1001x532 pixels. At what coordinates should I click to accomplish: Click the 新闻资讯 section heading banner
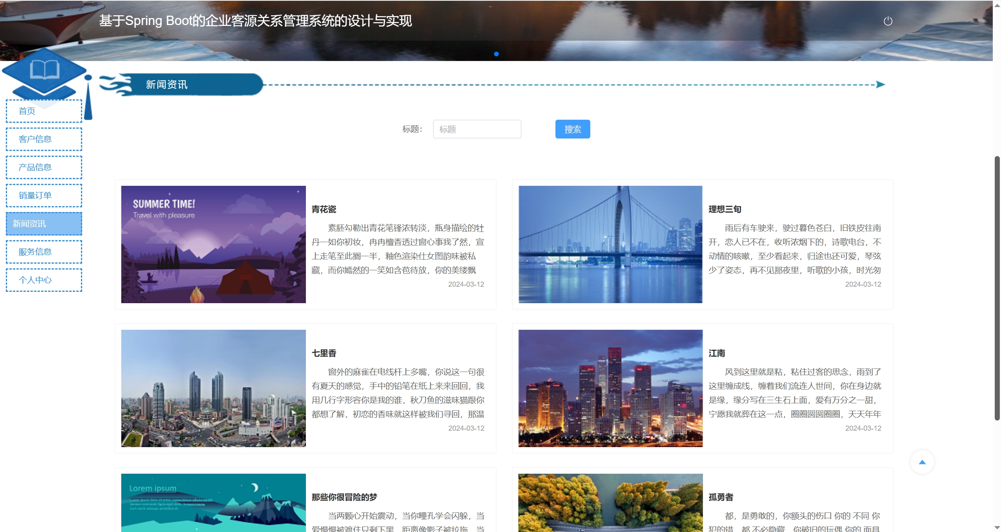click(x=181, y=84)
